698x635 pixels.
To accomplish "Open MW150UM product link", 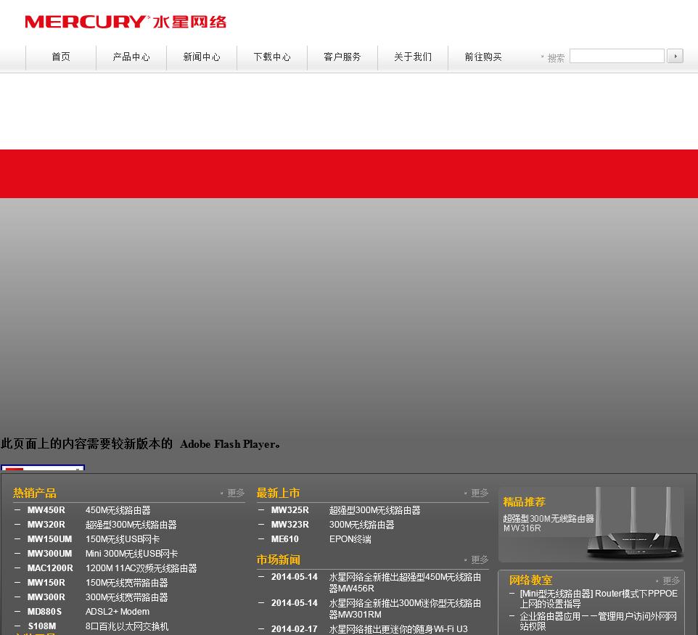I will (x=50, y=539).
